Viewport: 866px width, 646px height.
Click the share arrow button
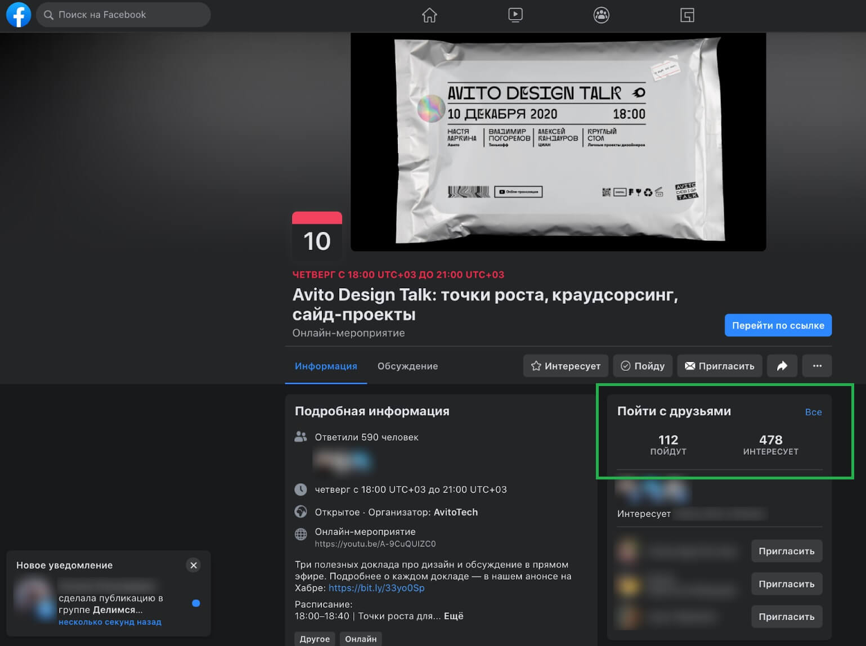782,366
